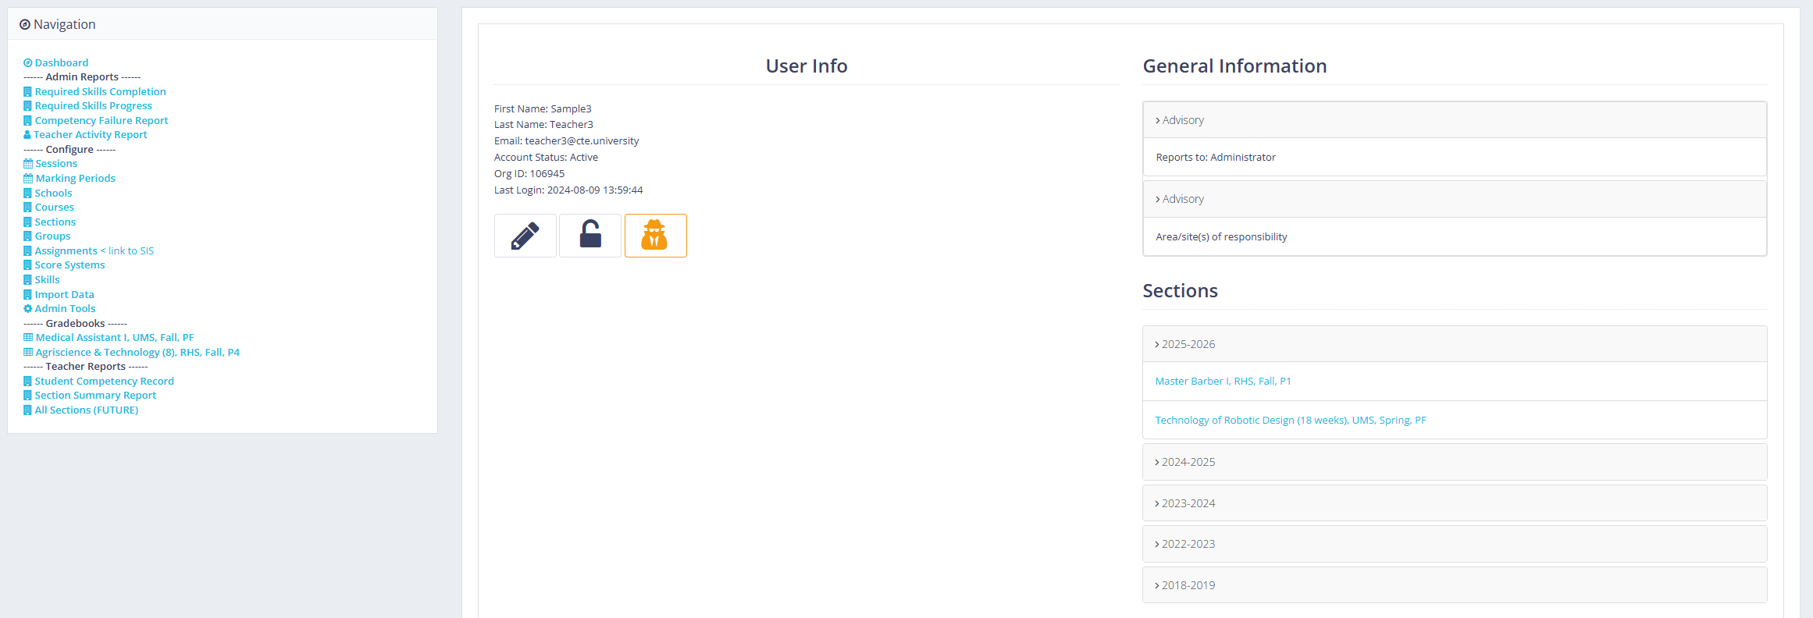The width and height of the screenshot is (1813, 618).
Task: Click Import Data in Configure list
Action: pos(64,295)
